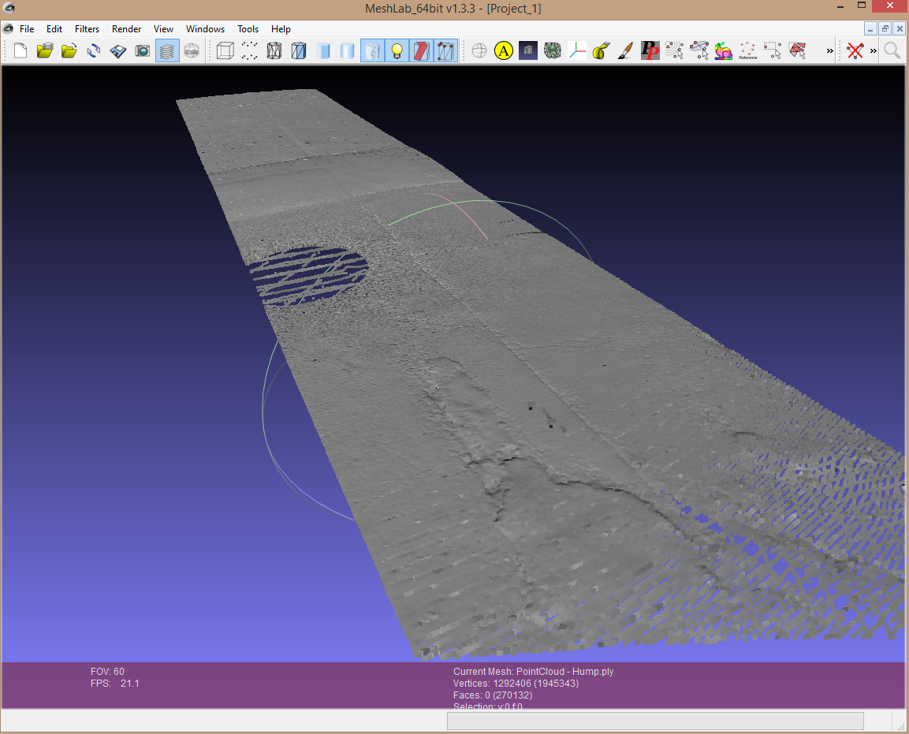
Task: Open the Filters menu
Action: pyautogui.click(x=87, y=29)
